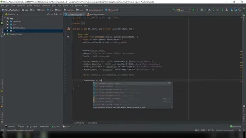Expand the res folder arrow
246x138 pixels.
click(x=8, y=31)
